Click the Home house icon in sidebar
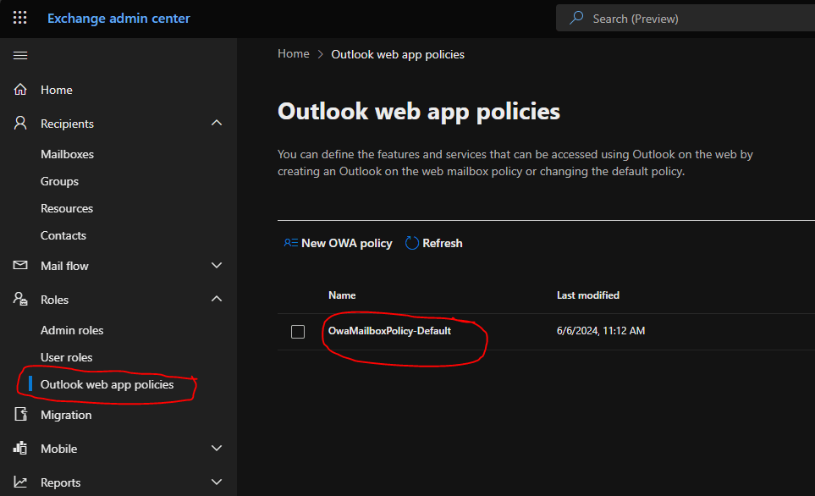This screenshot has width=815, height=496. pos(20,90)
